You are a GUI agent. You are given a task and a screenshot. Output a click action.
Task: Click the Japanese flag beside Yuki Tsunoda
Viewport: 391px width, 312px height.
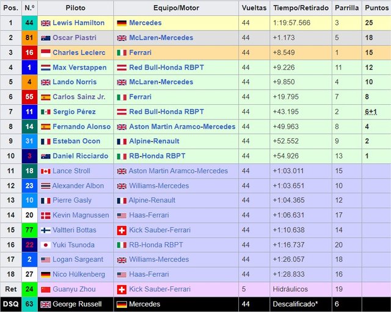(46, 245)
